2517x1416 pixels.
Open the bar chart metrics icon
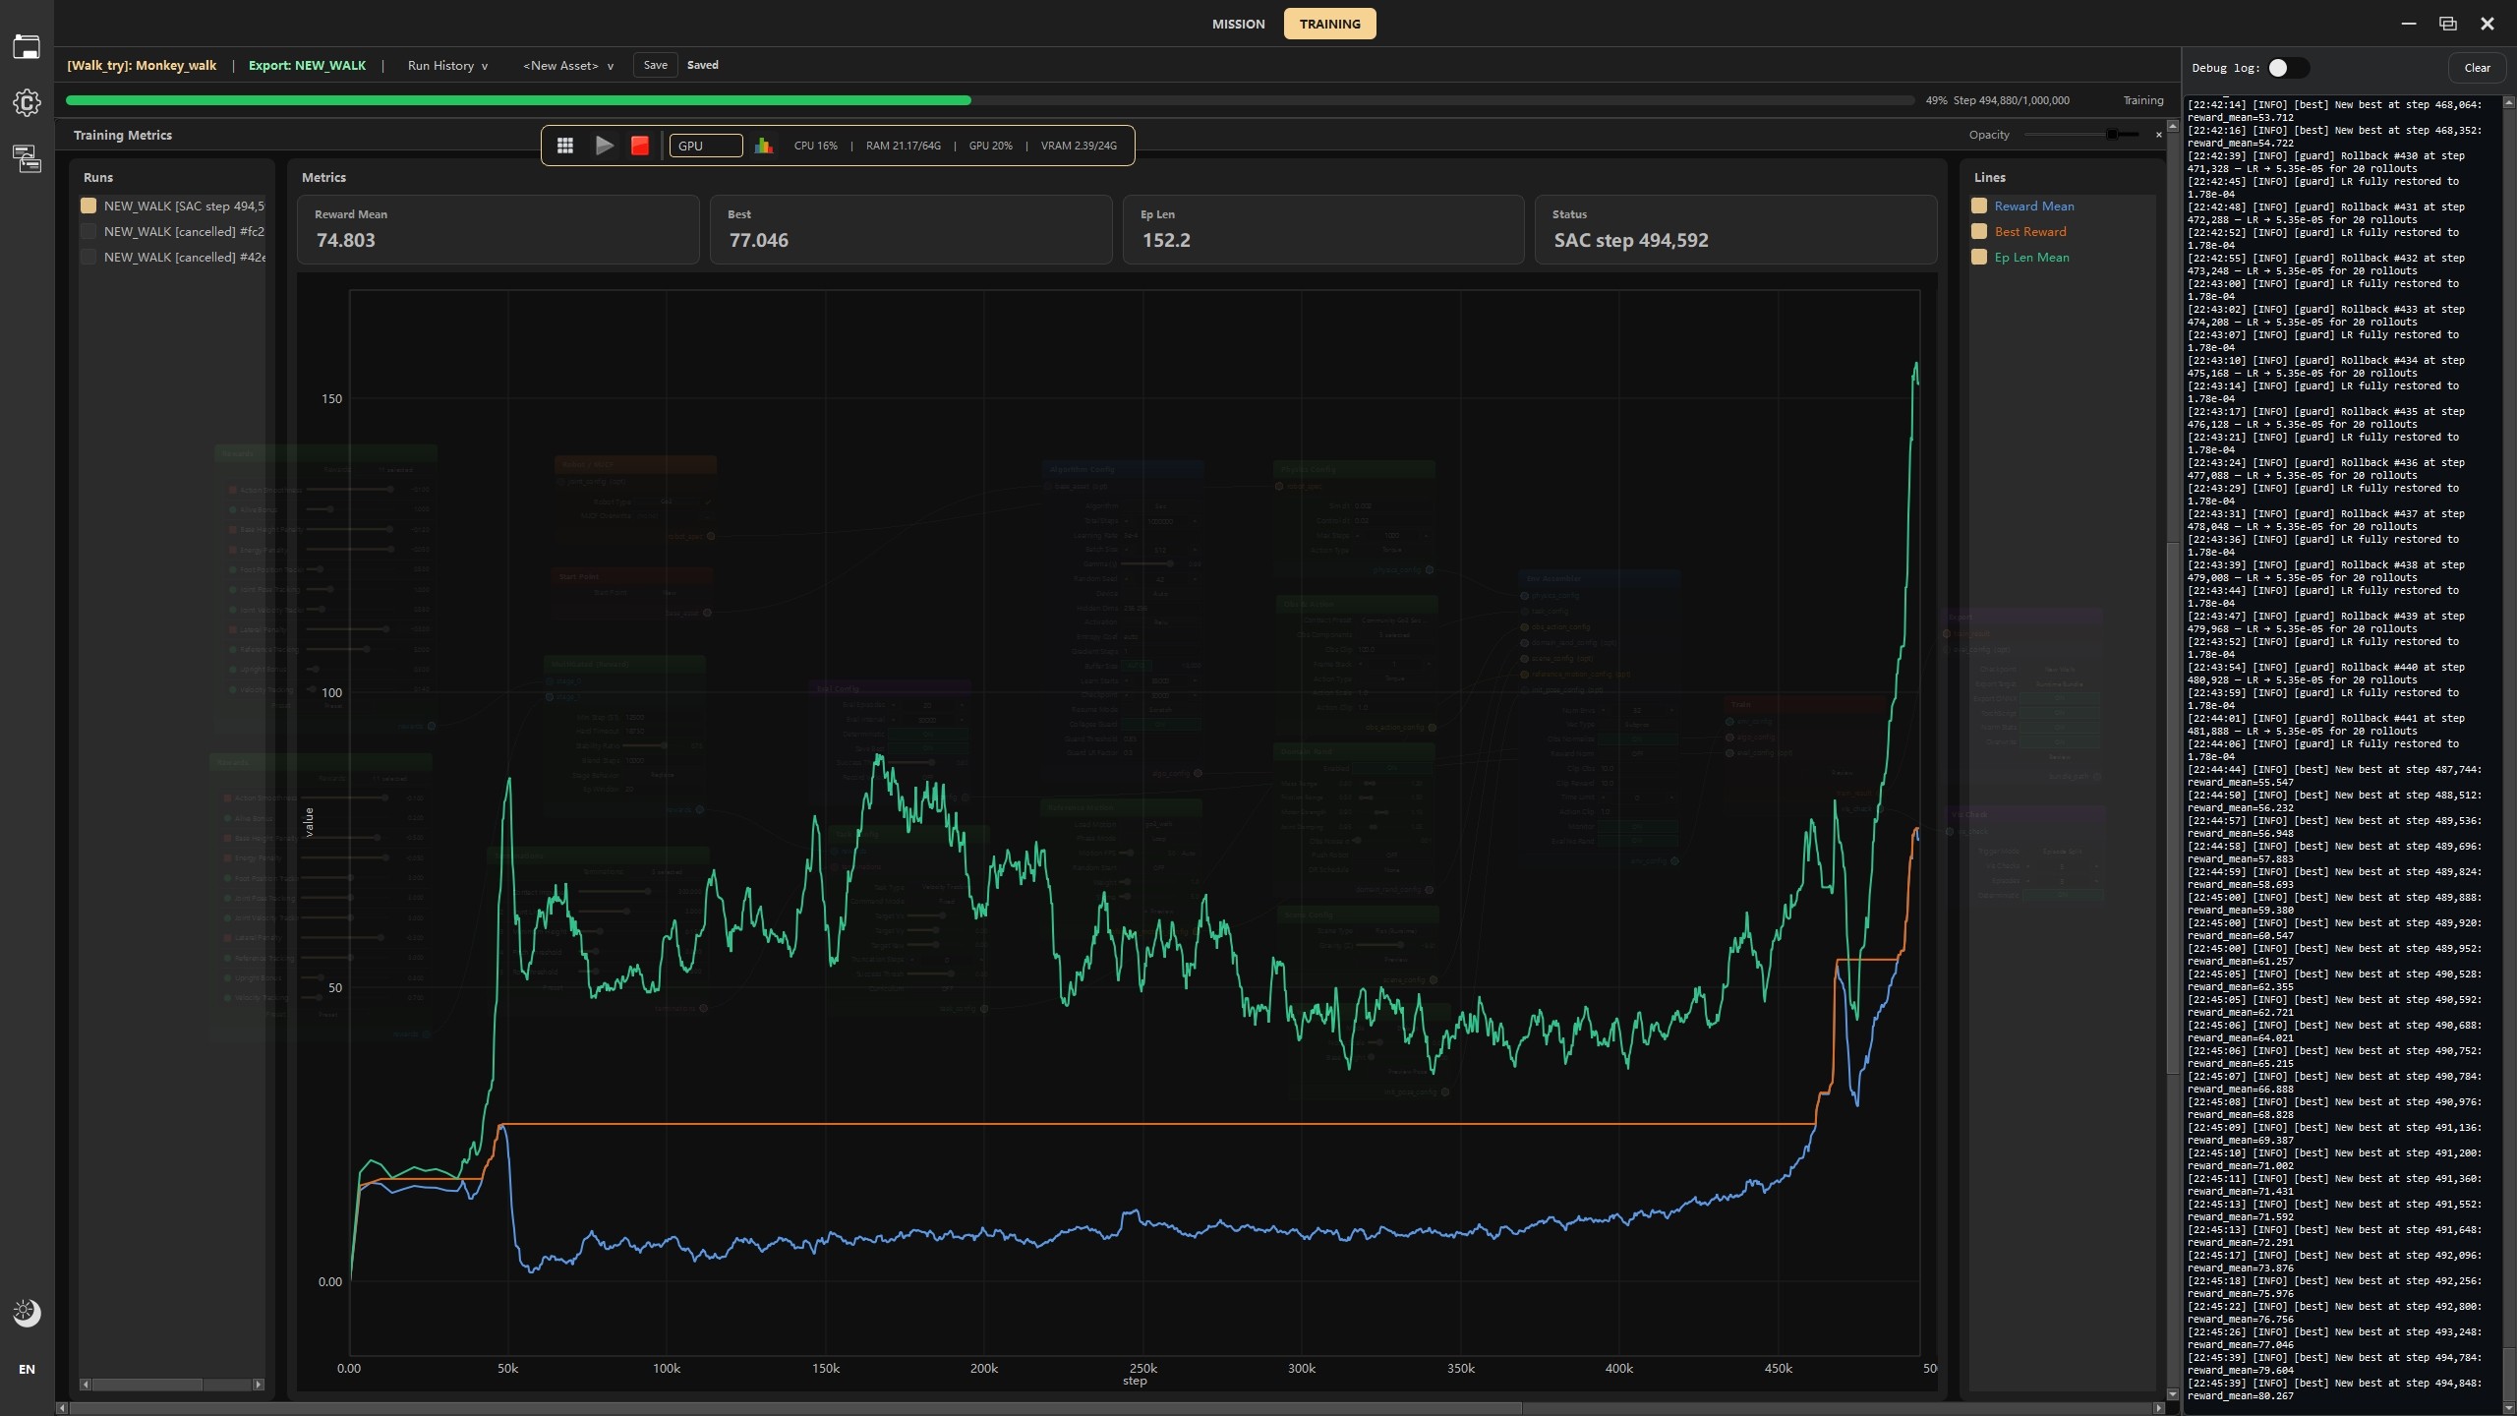click(763, 146)
